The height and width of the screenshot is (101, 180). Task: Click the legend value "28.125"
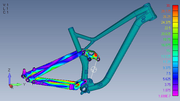[166, 11]
